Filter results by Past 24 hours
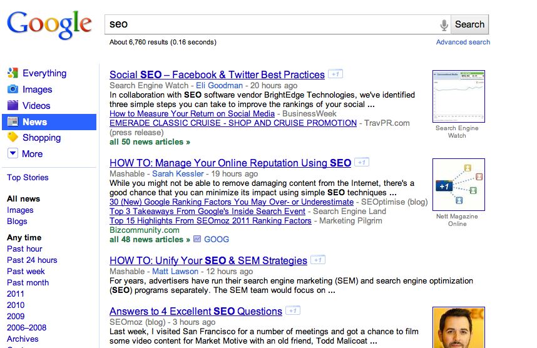The height and width of the screenshot is (348, 537). [x=32, y=260]
